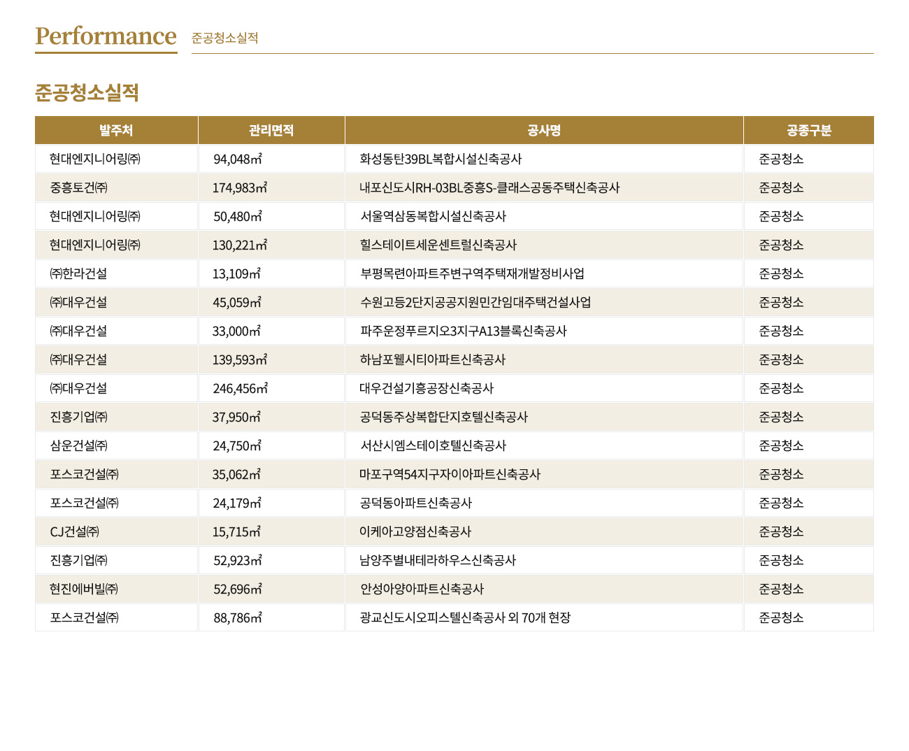Open the 힐스테이트세운센트럴신축공사 project entry
The height and width of the screenshot is (751, 909).
point(438,245)
